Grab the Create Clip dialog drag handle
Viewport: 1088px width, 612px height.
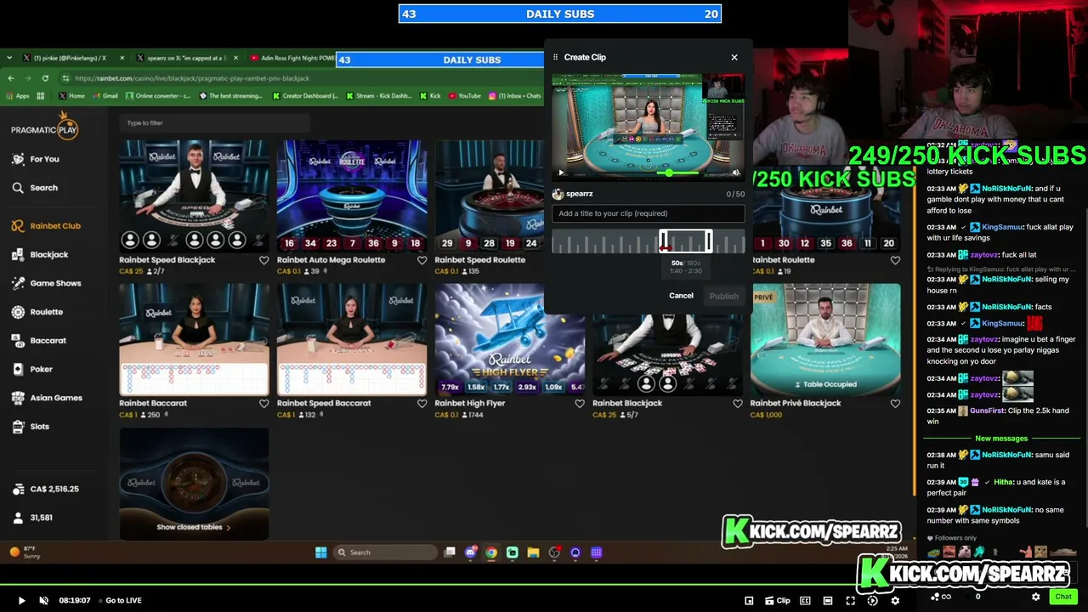(555, 57)
